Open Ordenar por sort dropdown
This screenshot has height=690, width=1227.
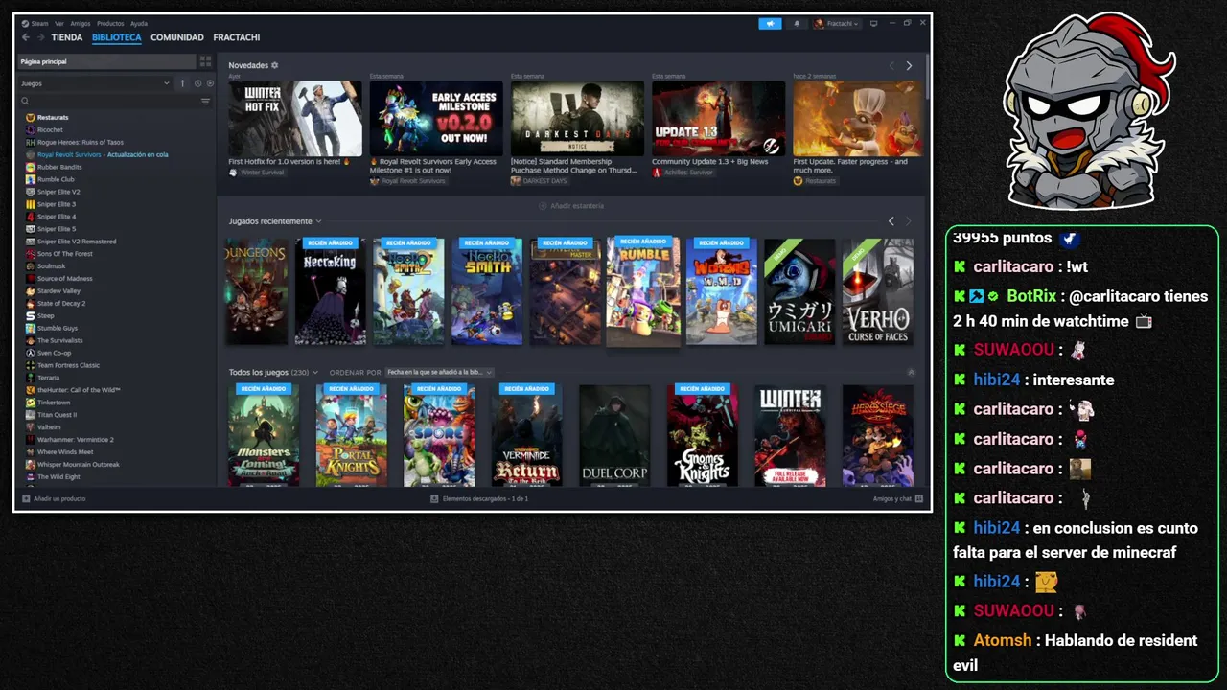(x=439, y=372)
